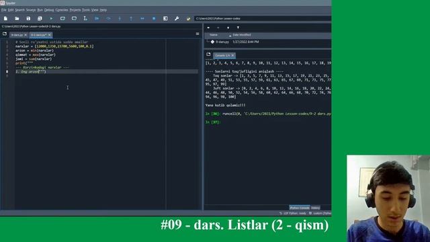The height and width of the screenshot is (242, 430).
Task: Maximize the current pane icon
Action: pyautogui.click(x=165, y=18)
